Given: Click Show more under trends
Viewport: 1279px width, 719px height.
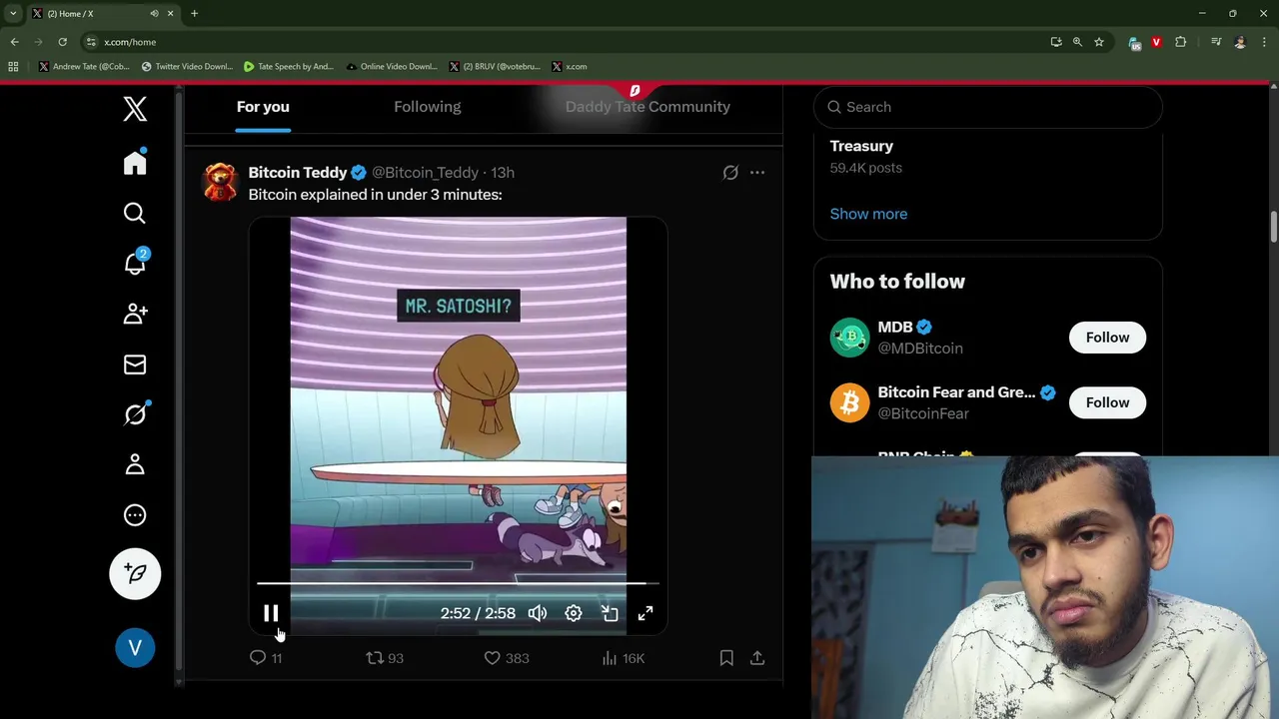Looking at the screenshot, I should [868, 214].
